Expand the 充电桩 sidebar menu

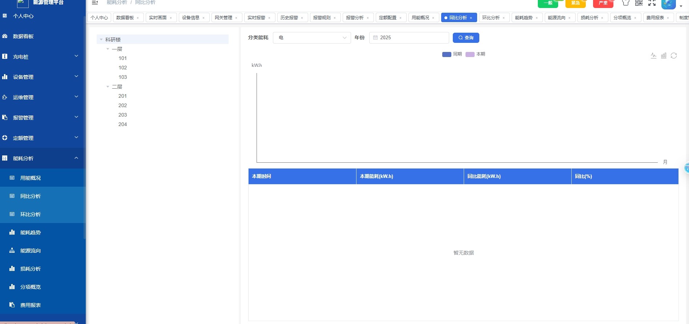coord(40,57)
